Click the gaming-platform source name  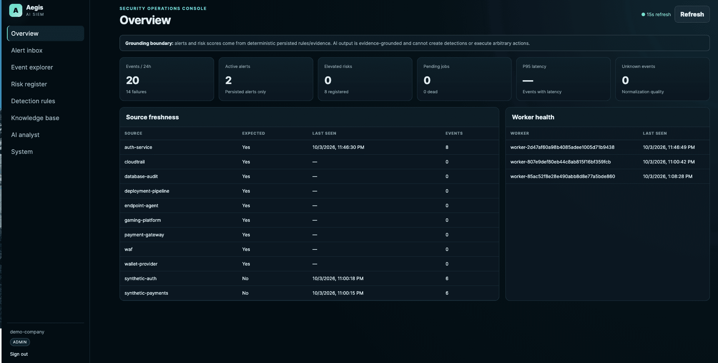[143, 220]
